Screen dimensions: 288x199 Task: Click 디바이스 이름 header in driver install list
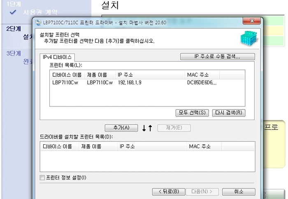(59, 146)
